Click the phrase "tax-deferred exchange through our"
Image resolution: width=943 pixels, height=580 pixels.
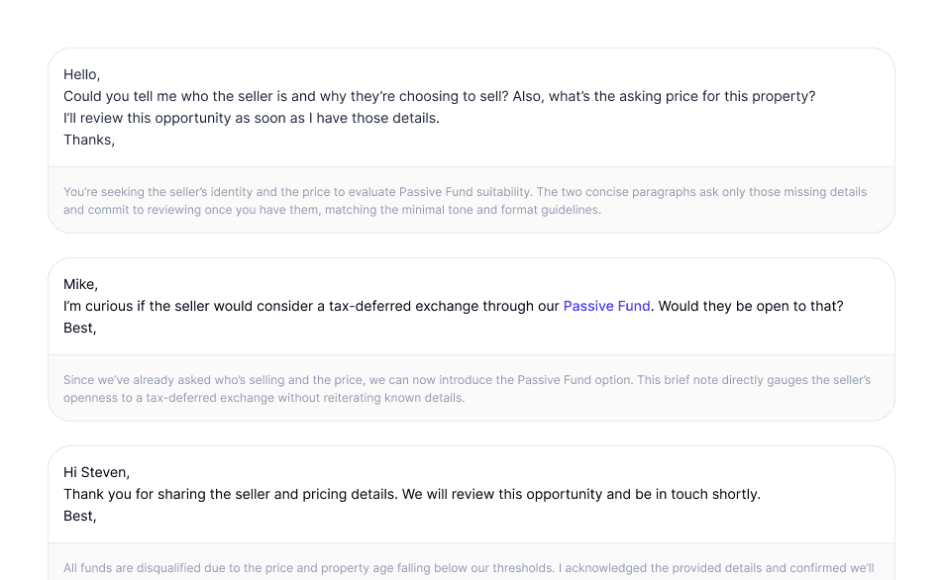pos(439,307)
